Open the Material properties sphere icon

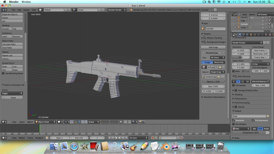pos(266,34)
